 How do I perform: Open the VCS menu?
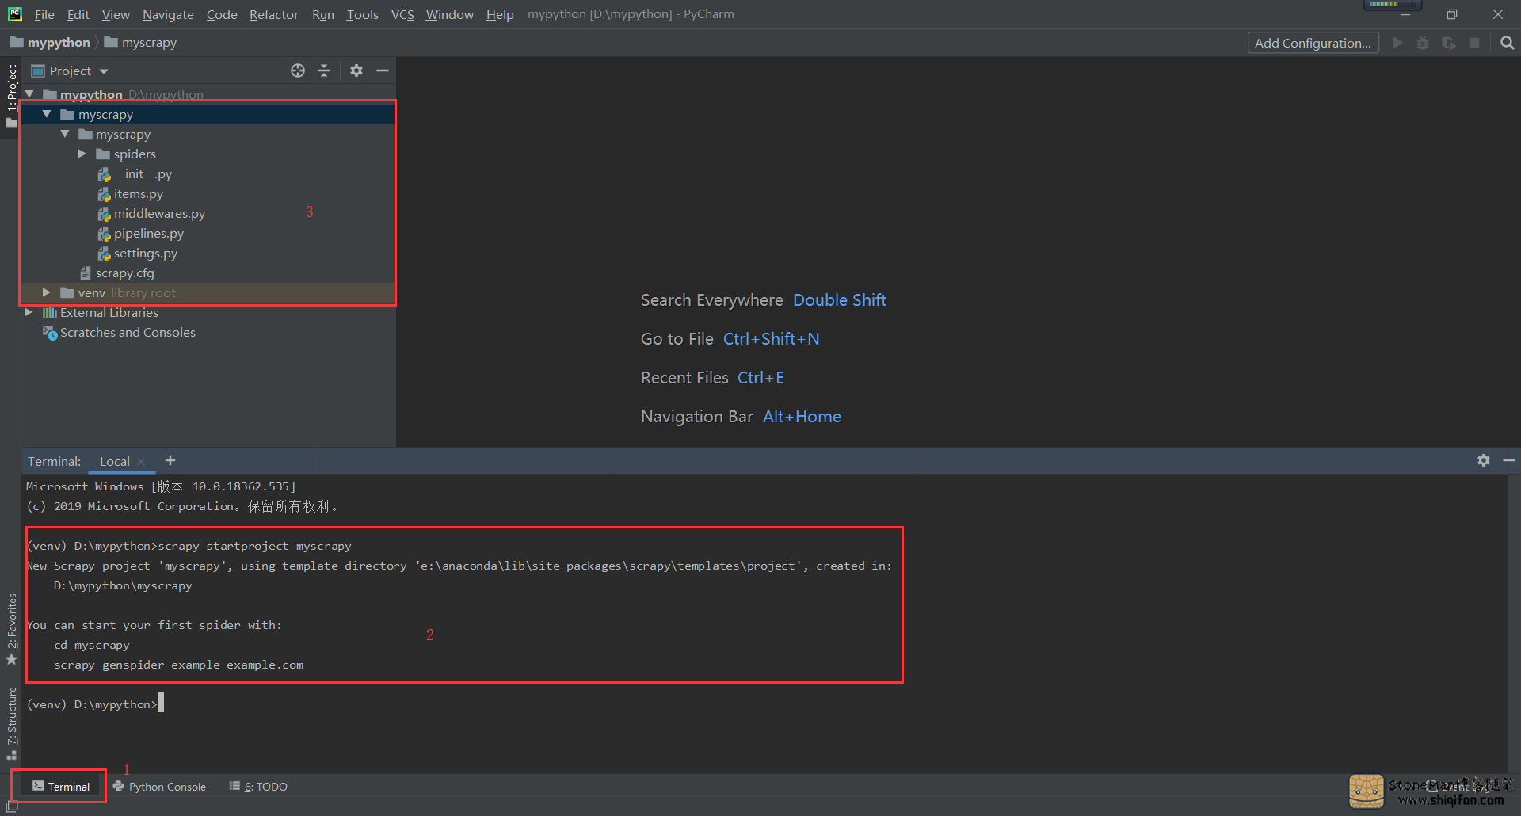[x=402, y=14]
